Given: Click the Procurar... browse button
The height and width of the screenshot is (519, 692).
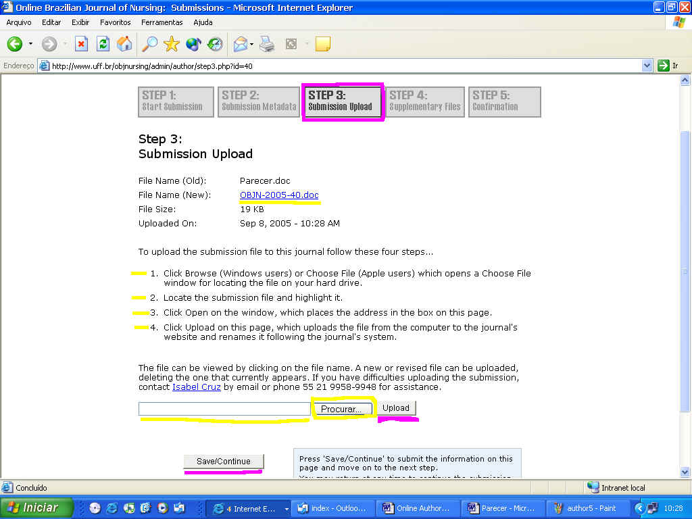Looking at the screenshot, I should [341, 409].
